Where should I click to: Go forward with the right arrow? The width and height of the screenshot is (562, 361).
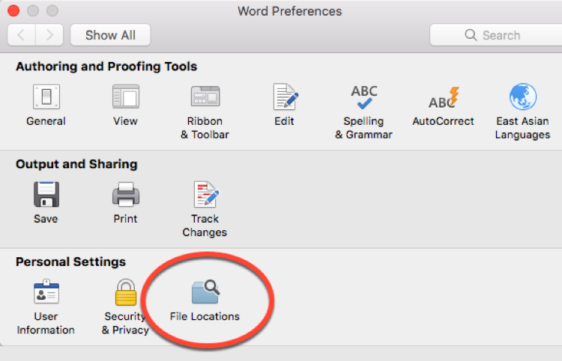click(x=49, y=35)
